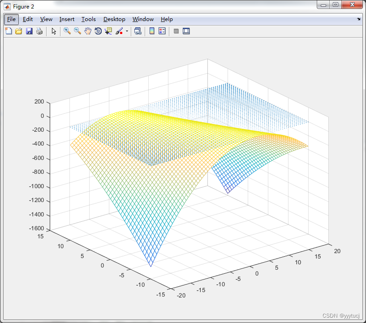Open the Desktop menu
The height and width of the screenshot is (323, 366).
point(114,19)
